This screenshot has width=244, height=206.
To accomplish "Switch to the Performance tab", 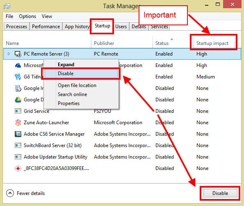I will tap(46, 27).
